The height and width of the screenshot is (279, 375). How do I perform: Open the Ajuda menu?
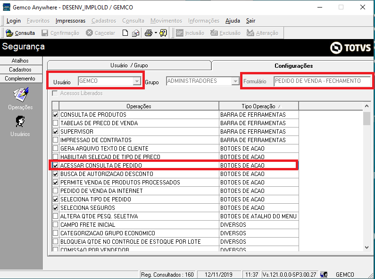pyautogui.click(x=233, y=21)
